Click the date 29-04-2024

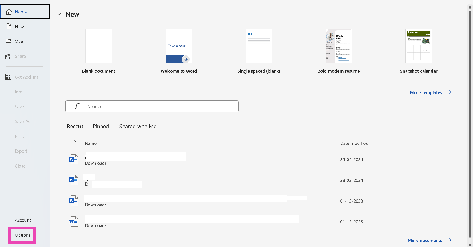(x=352, y=160)
